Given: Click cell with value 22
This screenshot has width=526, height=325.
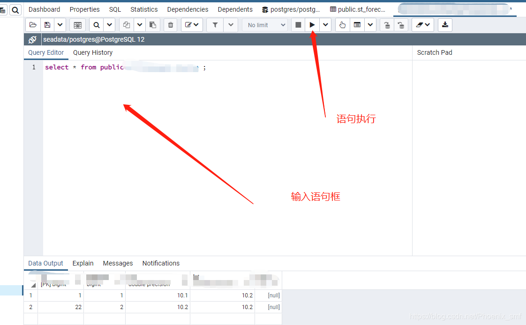Looking at the screenshot, I should click(61, 307).
